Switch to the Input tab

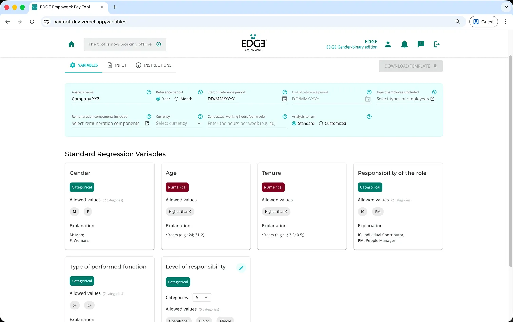point(117,65)
